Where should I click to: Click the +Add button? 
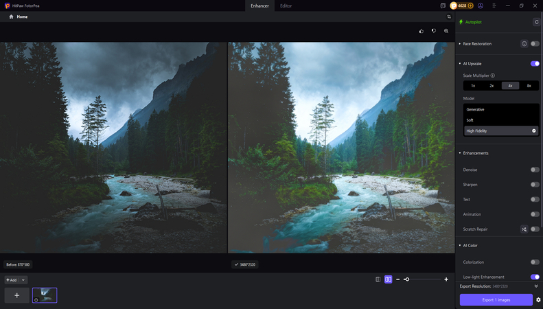coord(12,280)
